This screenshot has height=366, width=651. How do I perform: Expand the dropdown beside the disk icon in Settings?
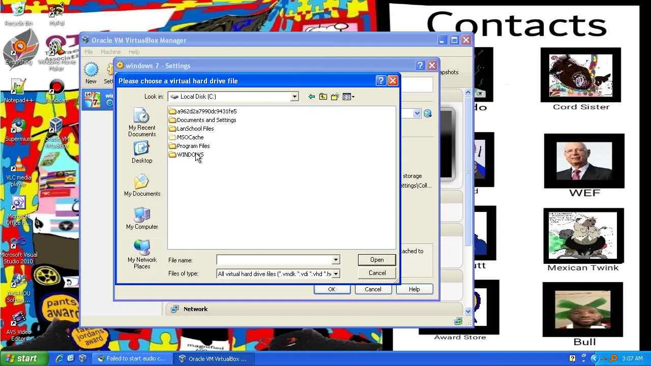(x=418, y=113)
